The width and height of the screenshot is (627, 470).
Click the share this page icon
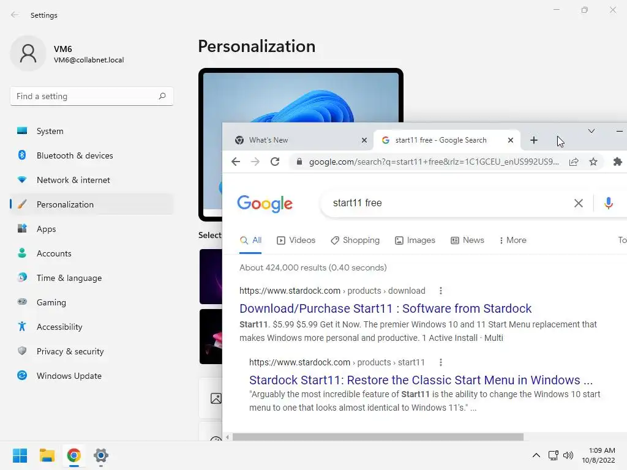click(574, 162)
